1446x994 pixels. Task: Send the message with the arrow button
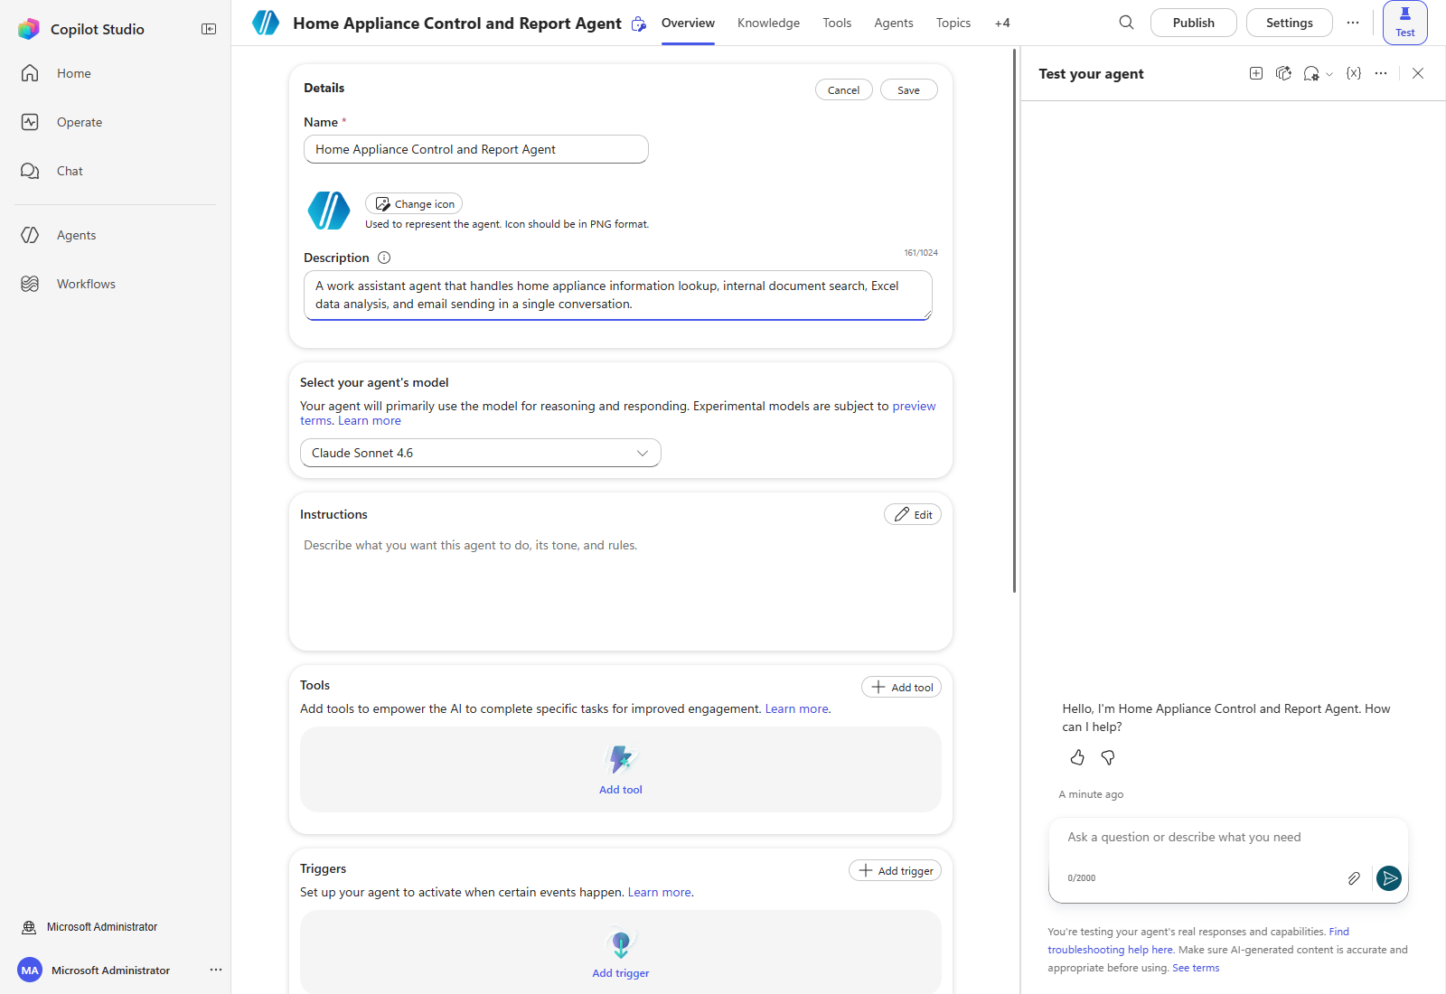click(x=1389, y=877)
